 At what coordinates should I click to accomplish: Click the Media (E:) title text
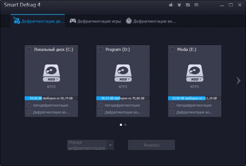coord(187,50)
